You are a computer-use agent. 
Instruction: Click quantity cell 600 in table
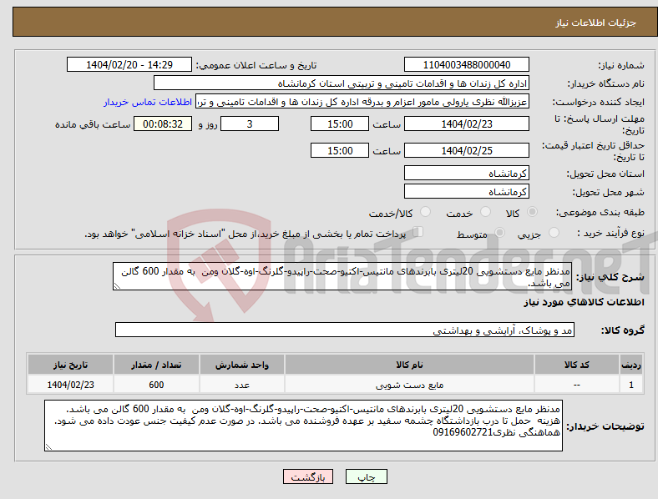156,385
